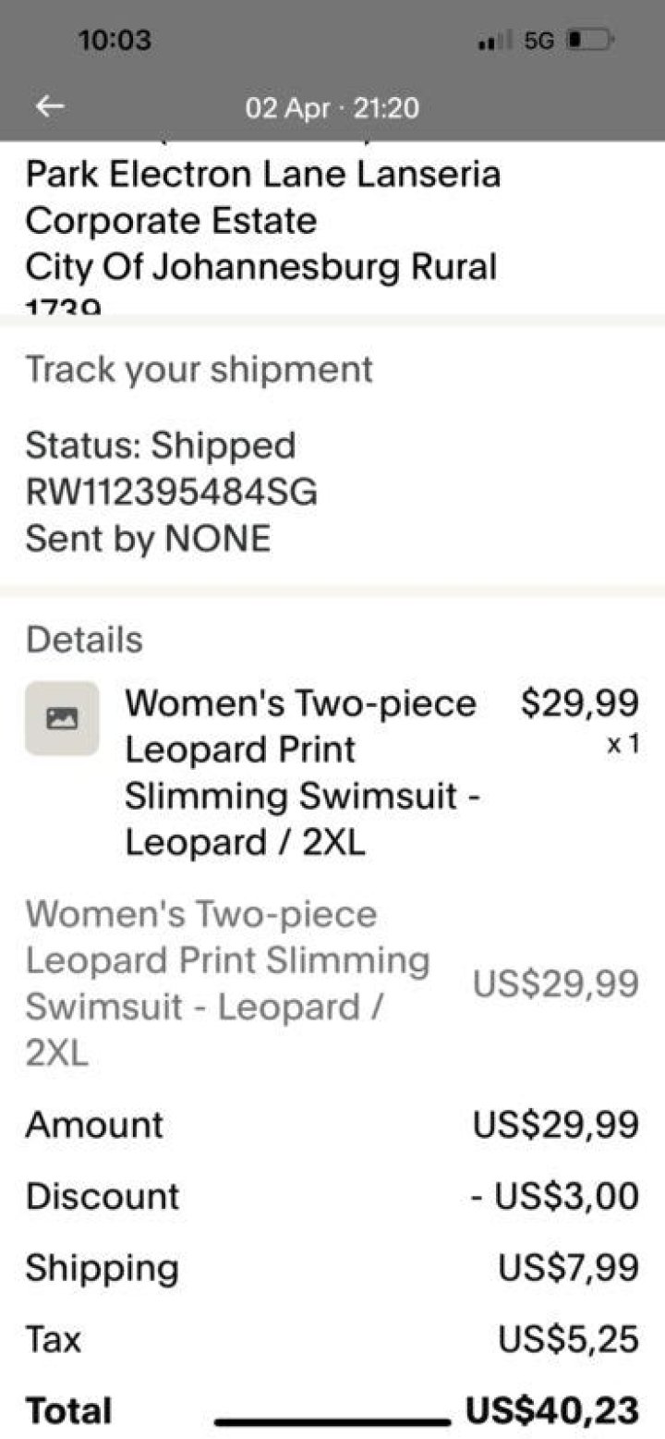
Task: Tap the $29,99 item price
Action: pyautogui.click(x=579, y=704)
